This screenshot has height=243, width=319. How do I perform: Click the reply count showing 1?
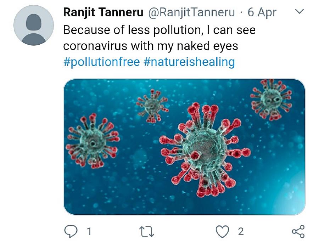(x=89, y=232)
